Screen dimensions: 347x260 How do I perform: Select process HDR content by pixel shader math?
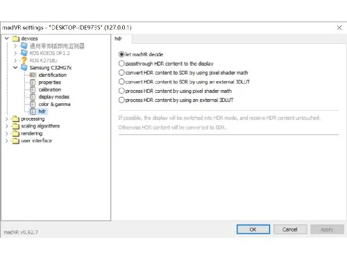(121, 91)
